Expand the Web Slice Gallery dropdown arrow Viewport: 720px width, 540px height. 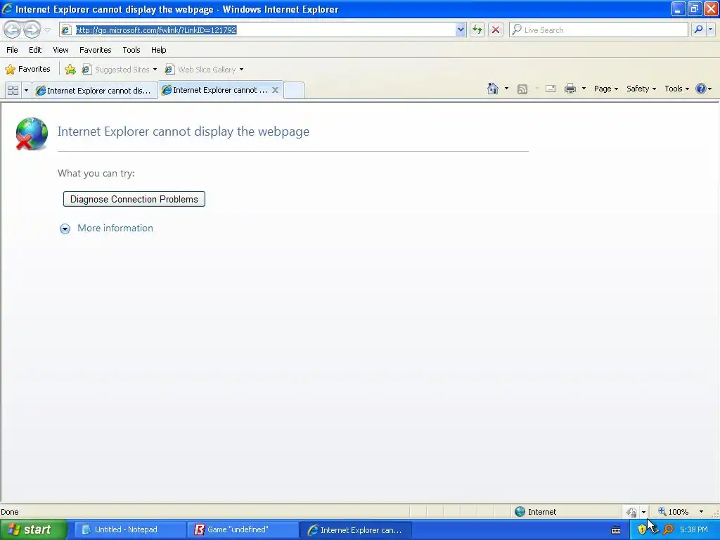coord(242,70)
